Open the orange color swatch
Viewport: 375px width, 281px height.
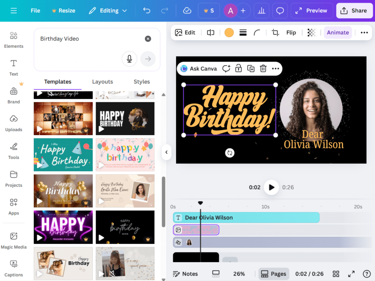click(229, 33)
